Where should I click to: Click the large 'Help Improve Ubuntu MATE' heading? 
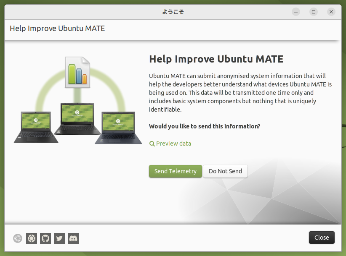pos(216,59)
